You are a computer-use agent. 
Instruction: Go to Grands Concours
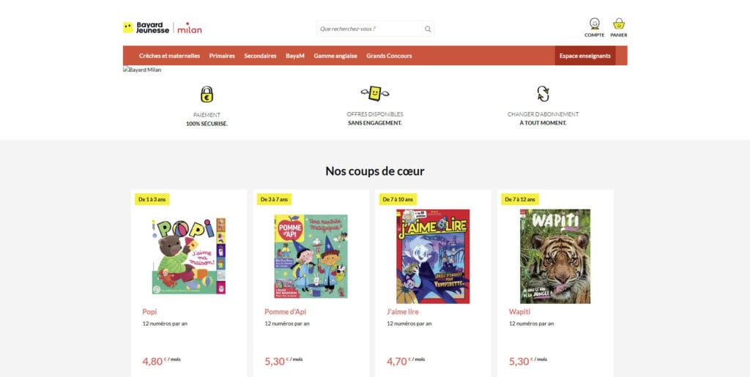pyautogui.click(x=389, y=56)
